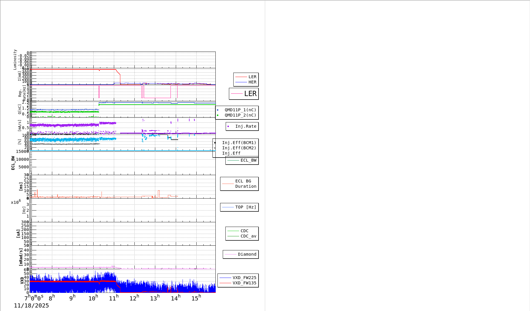Image resolution: width=530 pixels, height=311 pixels.
Task: Click the red VXD_FW135 legend line
Action: 225,283
